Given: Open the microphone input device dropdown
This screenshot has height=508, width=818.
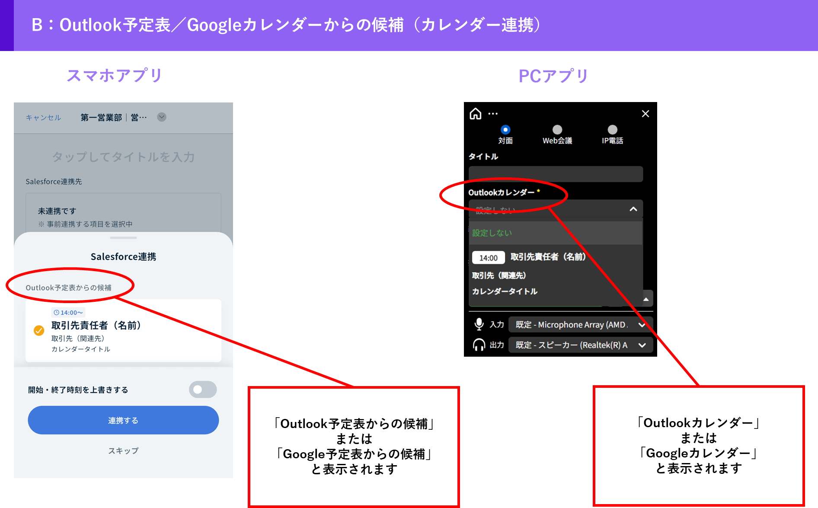Looking at the screenshot, I should (x=642, y=325).
